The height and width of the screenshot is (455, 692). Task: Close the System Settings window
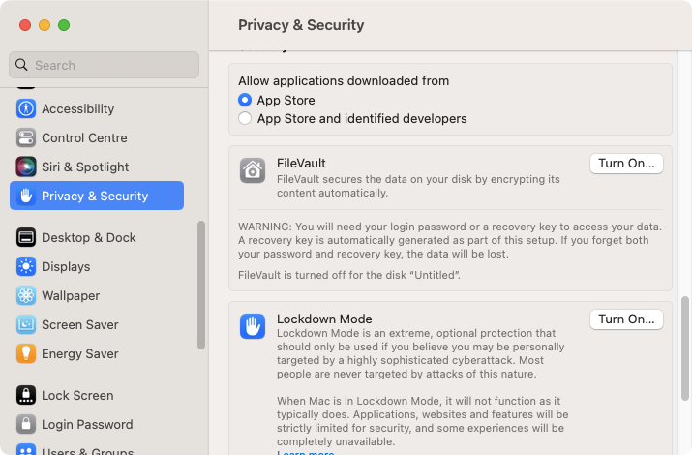point(25,25)
